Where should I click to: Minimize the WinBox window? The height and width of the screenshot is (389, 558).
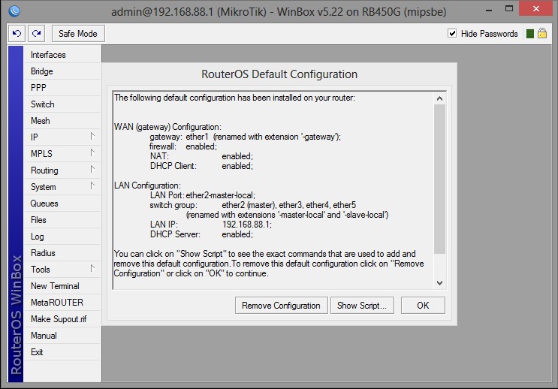489,10
